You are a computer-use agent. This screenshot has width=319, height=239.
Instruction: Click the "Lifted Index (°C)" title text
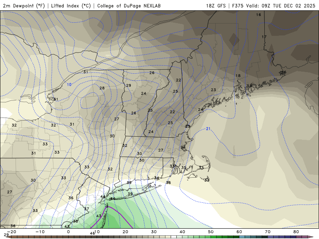[x=71, y=6]
